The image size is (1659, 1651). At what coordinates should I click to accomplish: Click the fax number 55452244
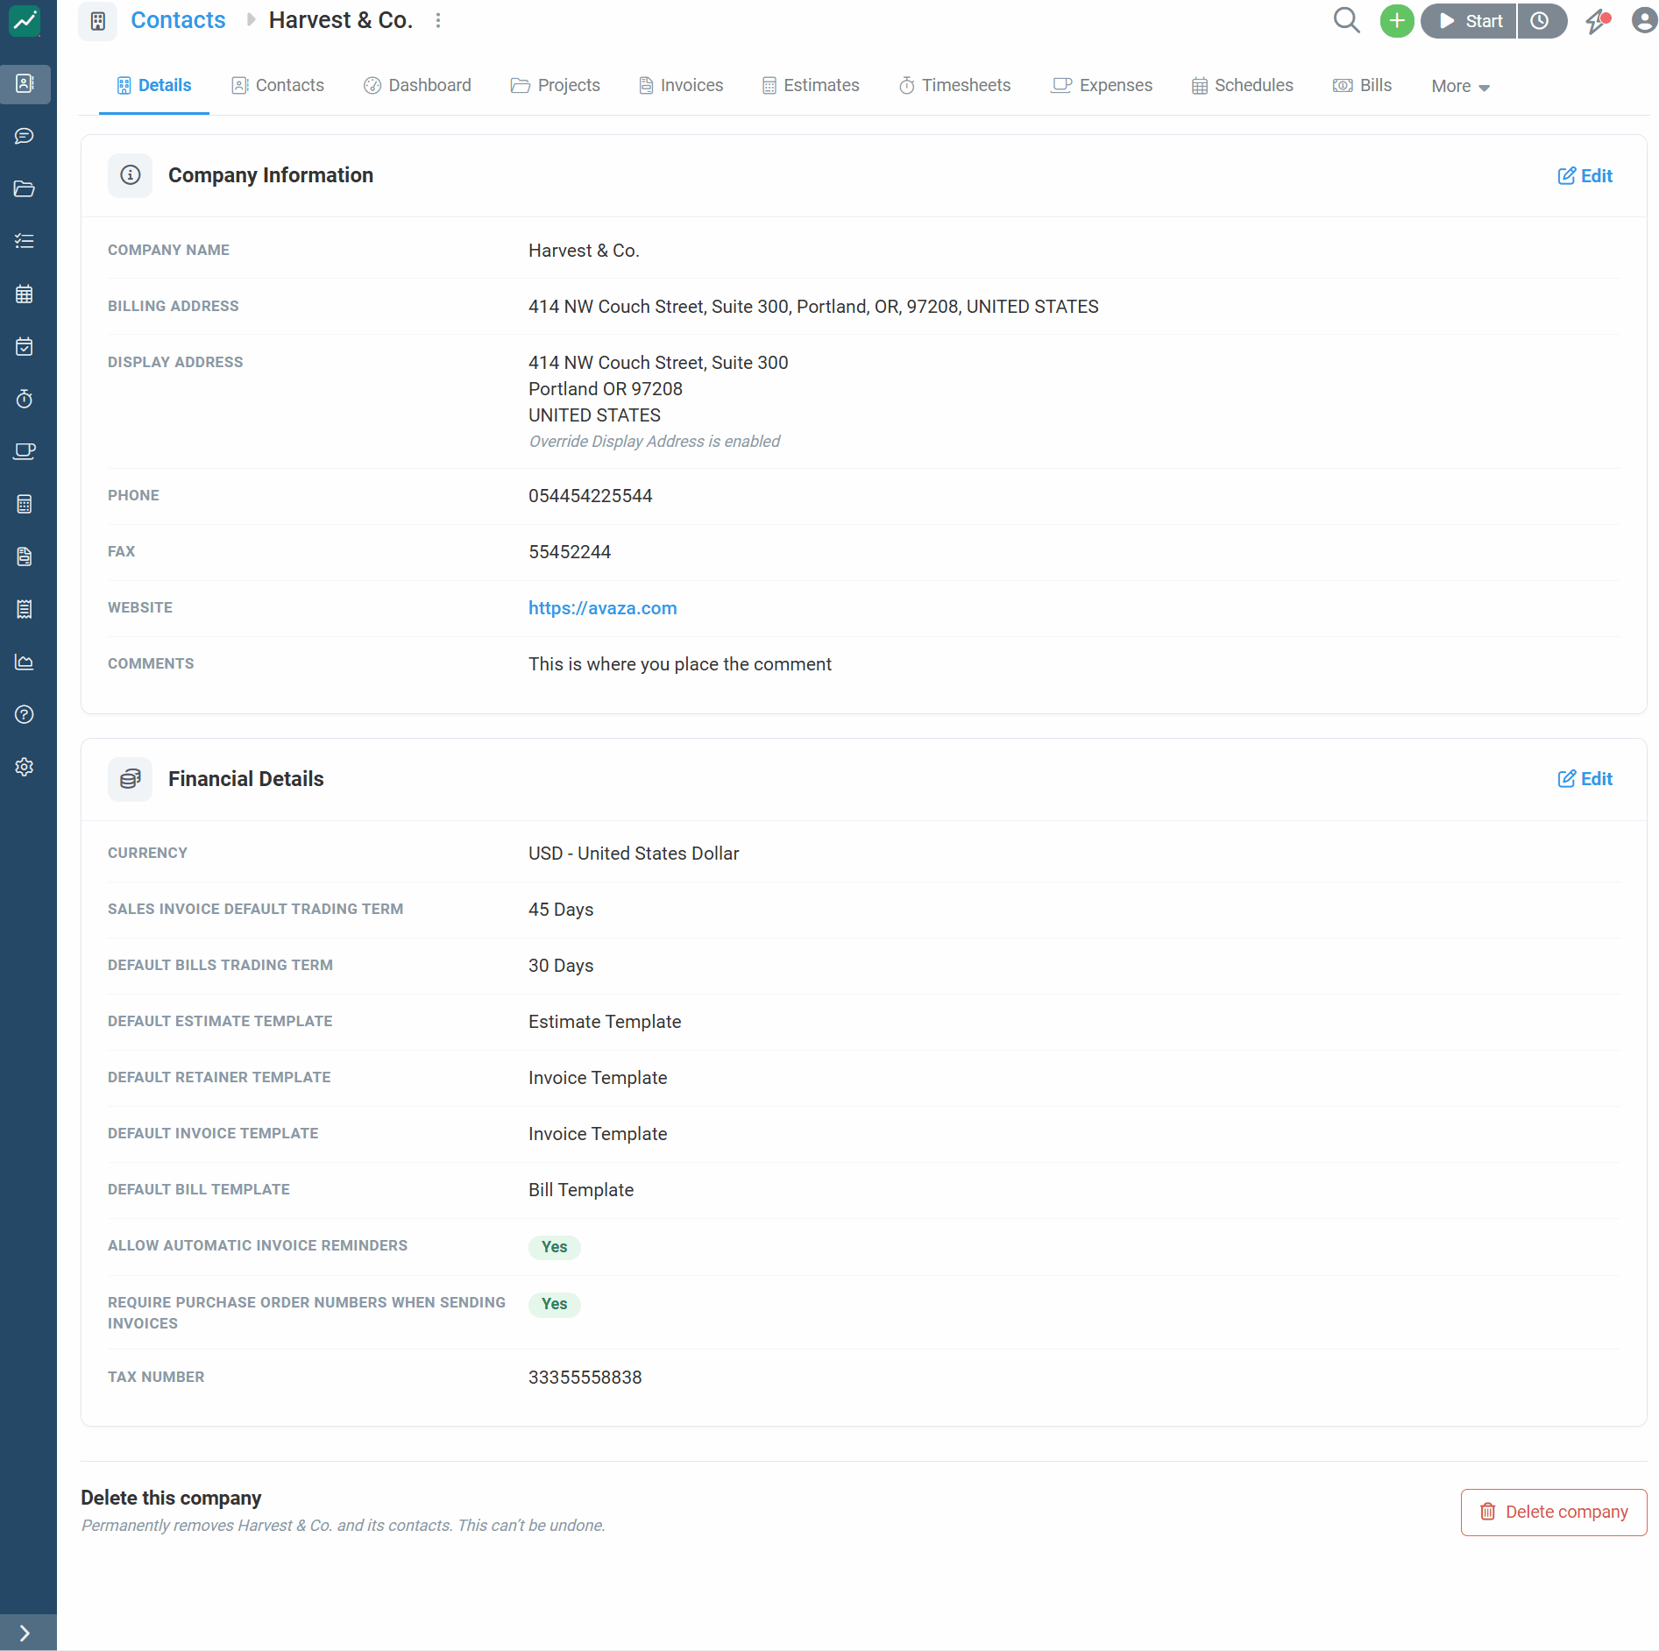click(x=570, y=552)
